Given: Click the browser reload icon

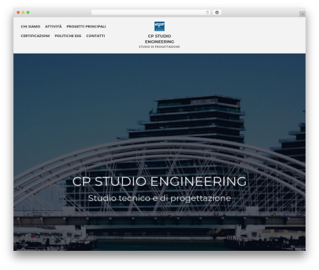Looking at the screenshot, I should (x=207, y=13).
